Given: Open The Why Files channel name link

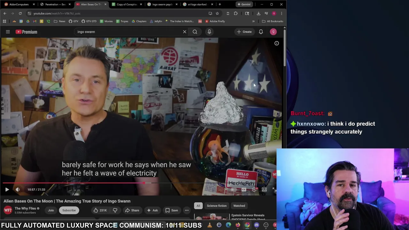Looking at the screenshot, I should coord(25,208).
